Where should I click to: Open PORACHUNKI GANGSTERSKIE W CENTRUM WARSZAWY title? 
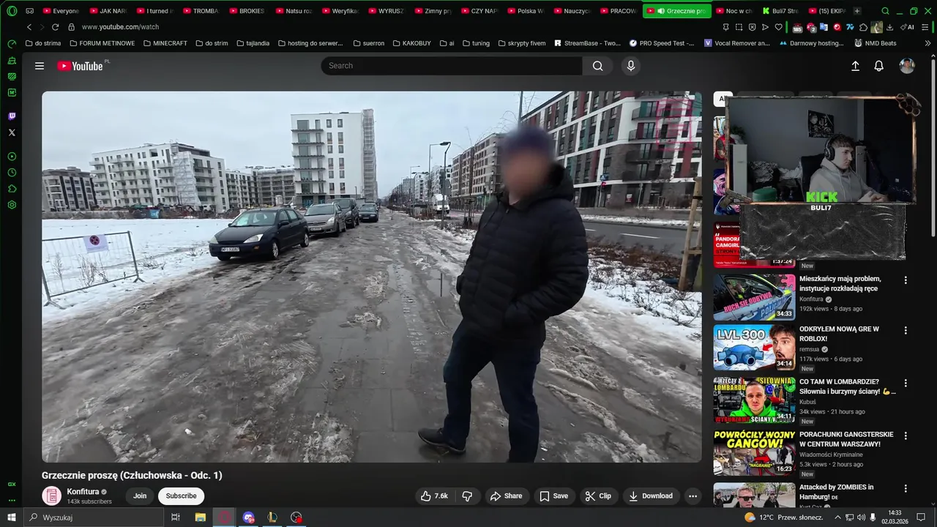pyautogui.click(x=846, y=439)
